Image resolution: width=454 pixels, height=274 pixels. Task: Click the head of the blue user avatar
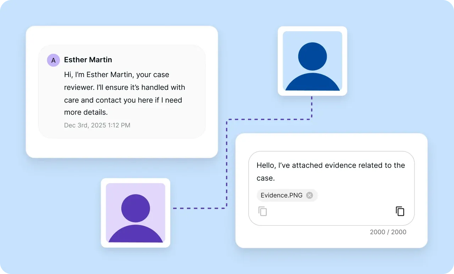tap(312, 56)
